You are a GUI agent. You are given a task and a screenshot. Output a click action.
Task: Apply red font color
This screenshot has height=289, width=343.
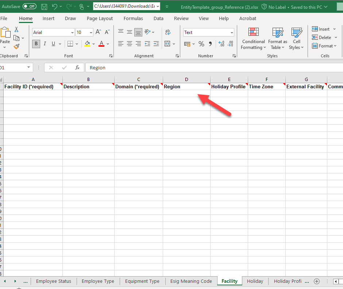pyautogui.click(x=101, y=44)
